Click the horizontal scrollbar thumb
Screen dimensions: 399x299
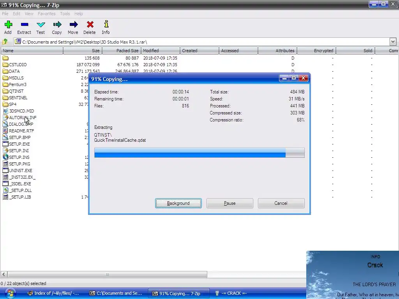[107, 274]
